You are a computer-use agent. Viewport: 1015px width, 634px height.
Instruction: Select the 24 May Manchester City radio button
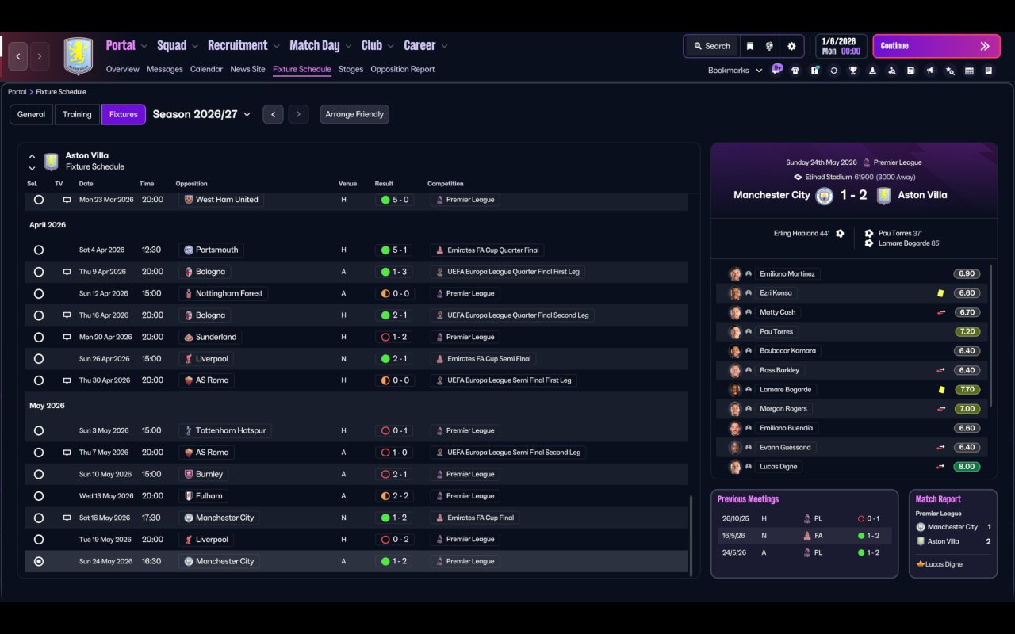pos(39,561)
